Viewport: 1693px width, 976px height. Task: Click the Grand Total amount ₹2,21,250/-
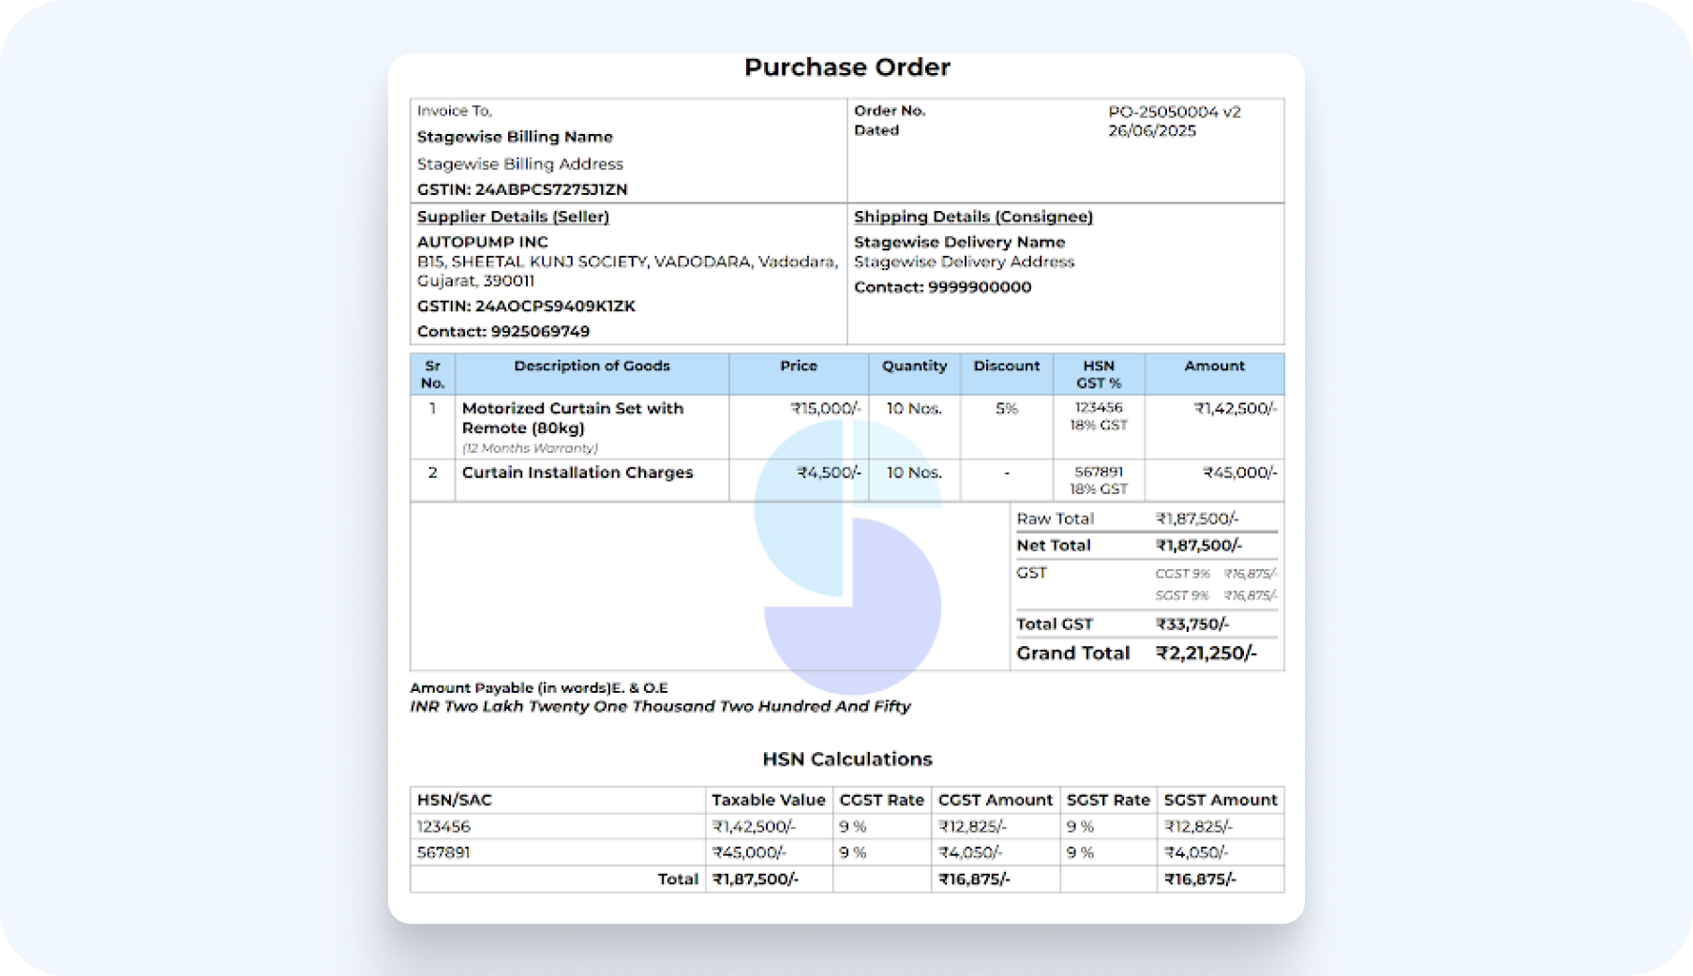(x=1206, y=653)
